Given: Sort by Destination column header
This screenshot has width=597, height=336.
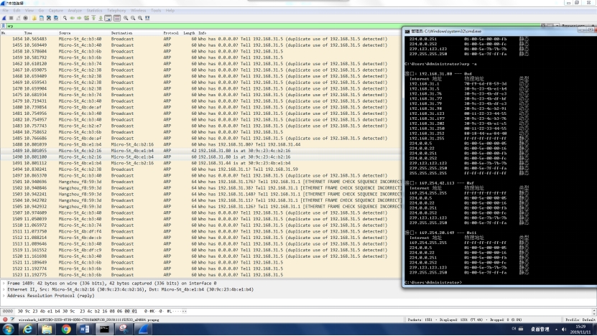Looking at the screenshot, I should 122,33.
